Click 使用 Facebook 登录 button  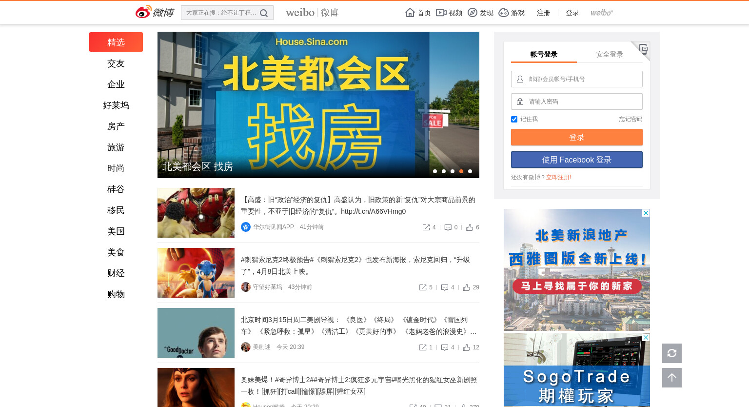coord(577,160)
